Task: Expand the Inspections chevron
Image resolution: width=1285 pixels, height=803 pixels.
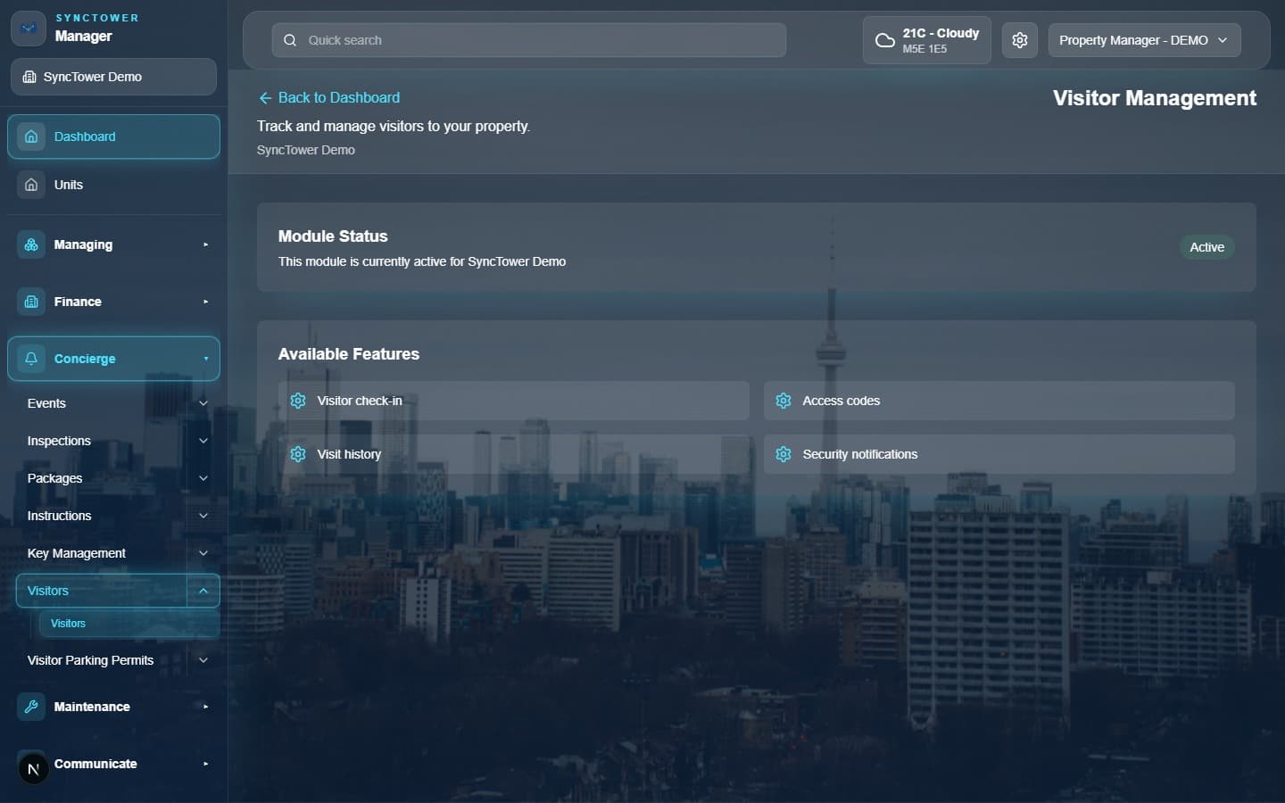Action: 203,441
